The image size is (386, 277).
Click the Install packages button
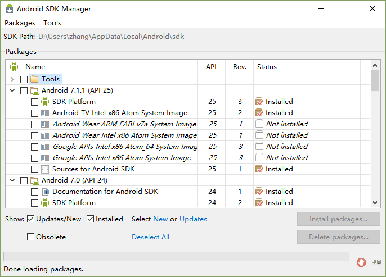339,219
